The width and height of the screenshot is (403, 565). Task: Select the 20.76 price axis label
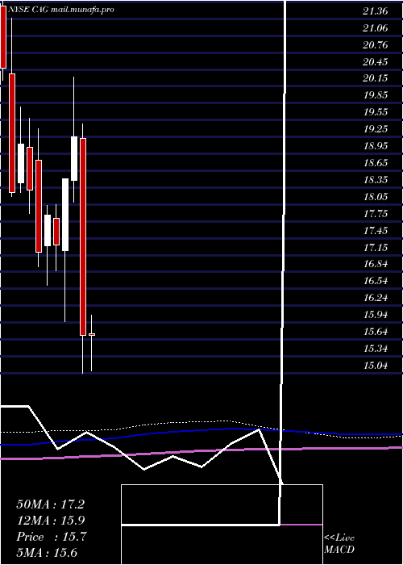[376, 45]
